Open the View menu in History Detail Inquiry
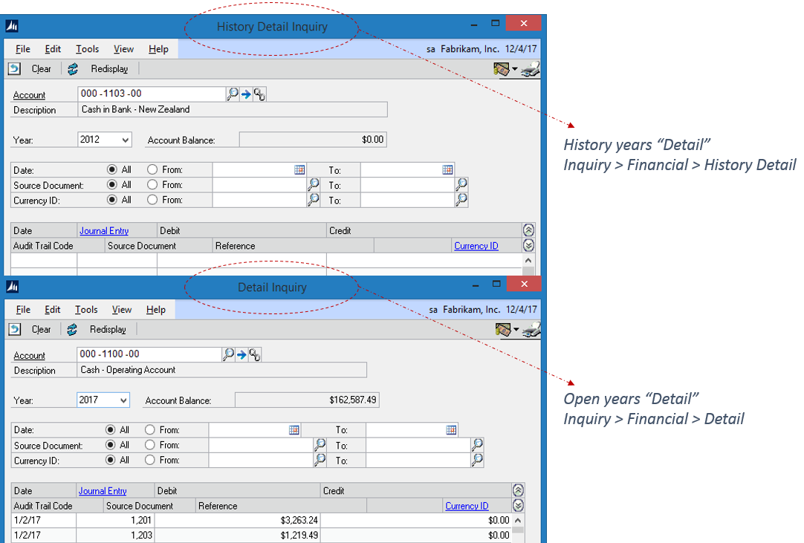The width and height of the screenshot is (804, 543). tap(123, 49)
